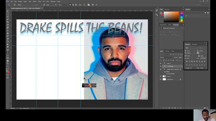Switch to the Swatches tab
Viewport: 216px width, 121px height.
click(x=167, y=9)
